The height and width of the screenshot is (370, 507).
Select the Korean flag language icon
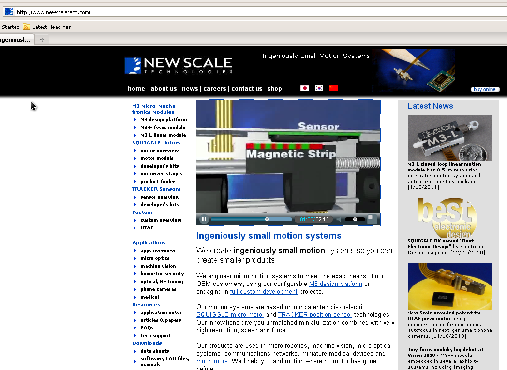319,88
